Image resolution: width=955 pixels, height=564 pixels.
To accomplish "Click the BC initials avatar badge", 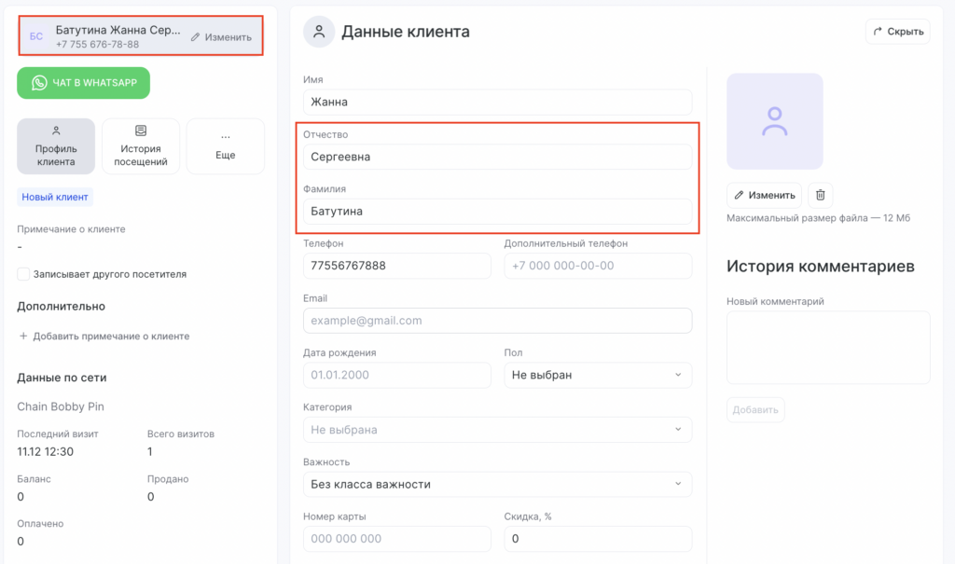I will pyautogui.click(x=36, y=37).
